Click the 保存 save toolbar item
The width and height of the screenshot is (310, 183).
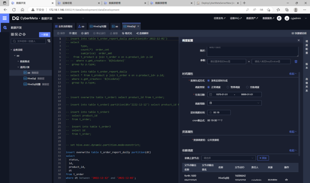(61, 33)
